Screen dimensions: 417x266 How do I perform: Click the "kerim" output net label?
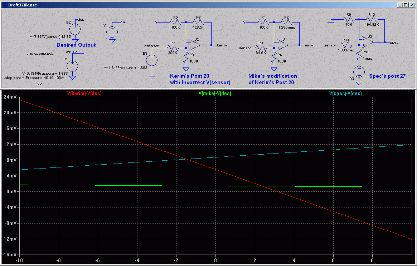222,45
